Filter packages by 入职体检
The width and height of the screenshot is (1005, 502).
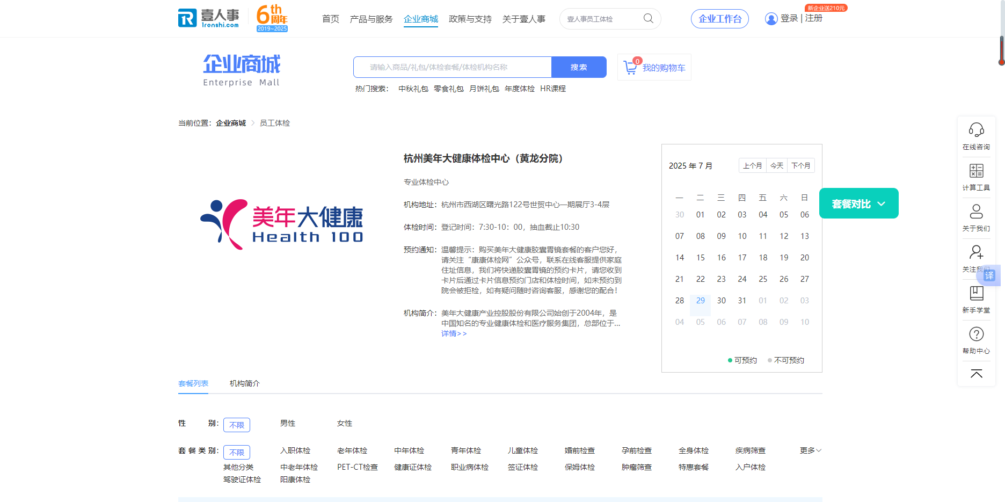coord(295,450)
